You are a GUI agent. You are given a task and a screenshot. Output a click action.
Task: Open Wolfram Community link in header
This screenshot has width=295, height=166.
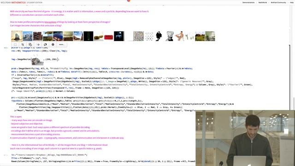278,2
